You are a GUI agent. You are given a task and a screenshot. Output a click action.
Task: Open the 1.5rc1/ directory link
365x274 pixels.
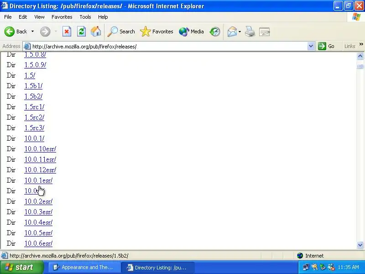click(x=34, y=107)
